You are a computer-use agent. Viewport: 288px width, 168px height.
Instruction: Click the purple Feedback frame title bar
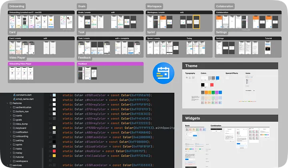coord(110,64)
